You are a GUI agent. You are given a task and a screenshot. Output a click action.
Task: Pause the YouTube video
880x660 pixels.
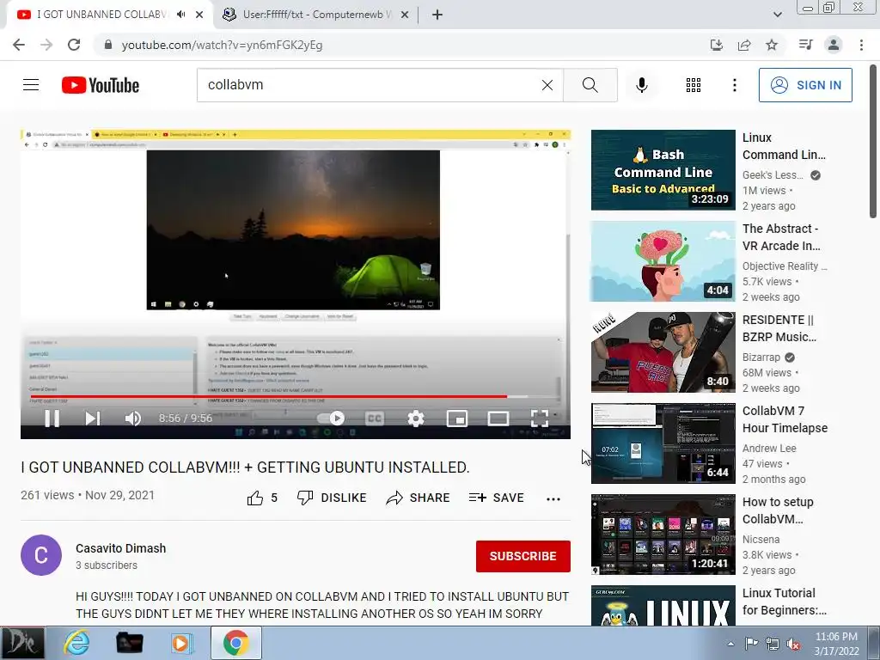click(x=52, y=419)
